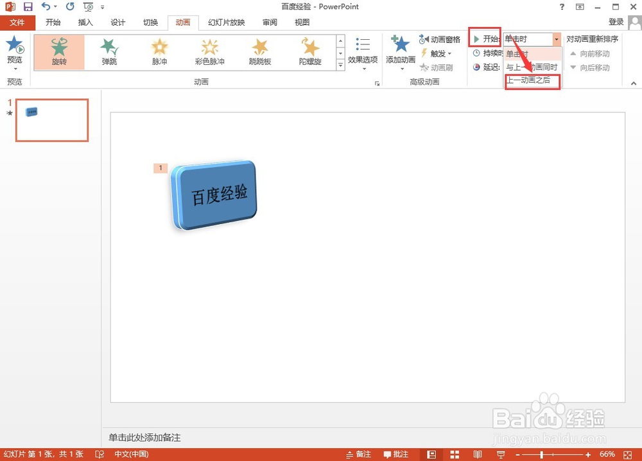Image resolution: width=642 pixels, height=461 pixels.
Task: Click the zoom slider handle
Action: pos(542,455)
